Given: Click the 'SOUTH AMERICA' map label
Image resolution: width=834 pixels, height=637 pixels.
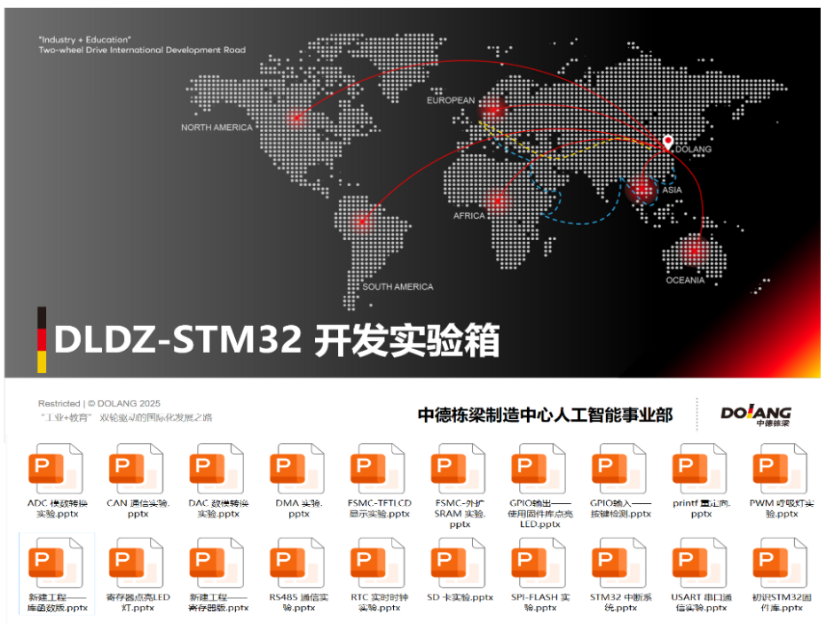Looking at the screenshot, I should (397, 287).
